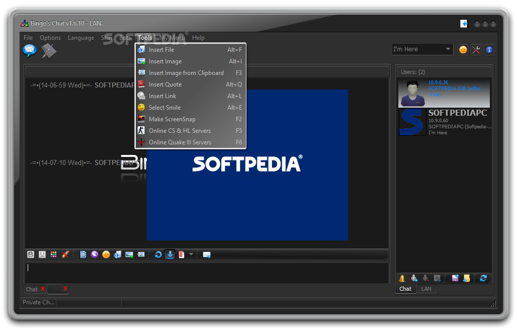Click the purple floppy disk send icon
Screen dimensions: 517x328
tap(455, 278)
